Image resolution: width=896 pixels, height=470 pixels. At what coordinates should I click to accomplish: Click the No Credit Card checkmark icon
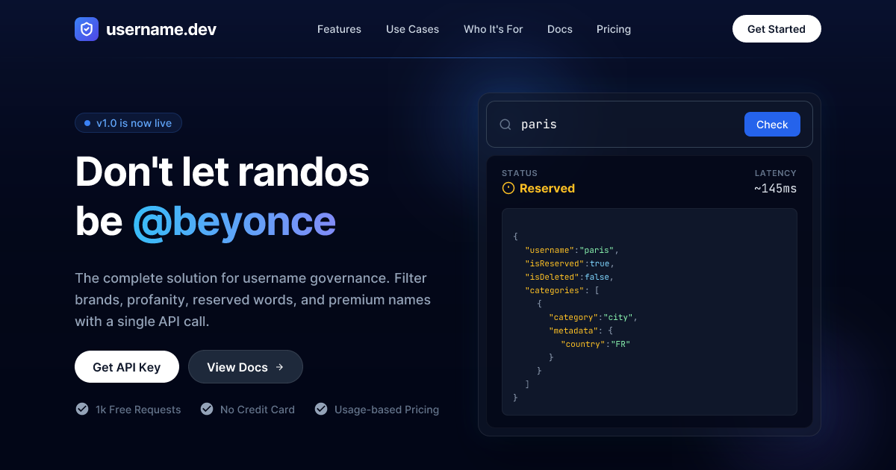[207, 409]
